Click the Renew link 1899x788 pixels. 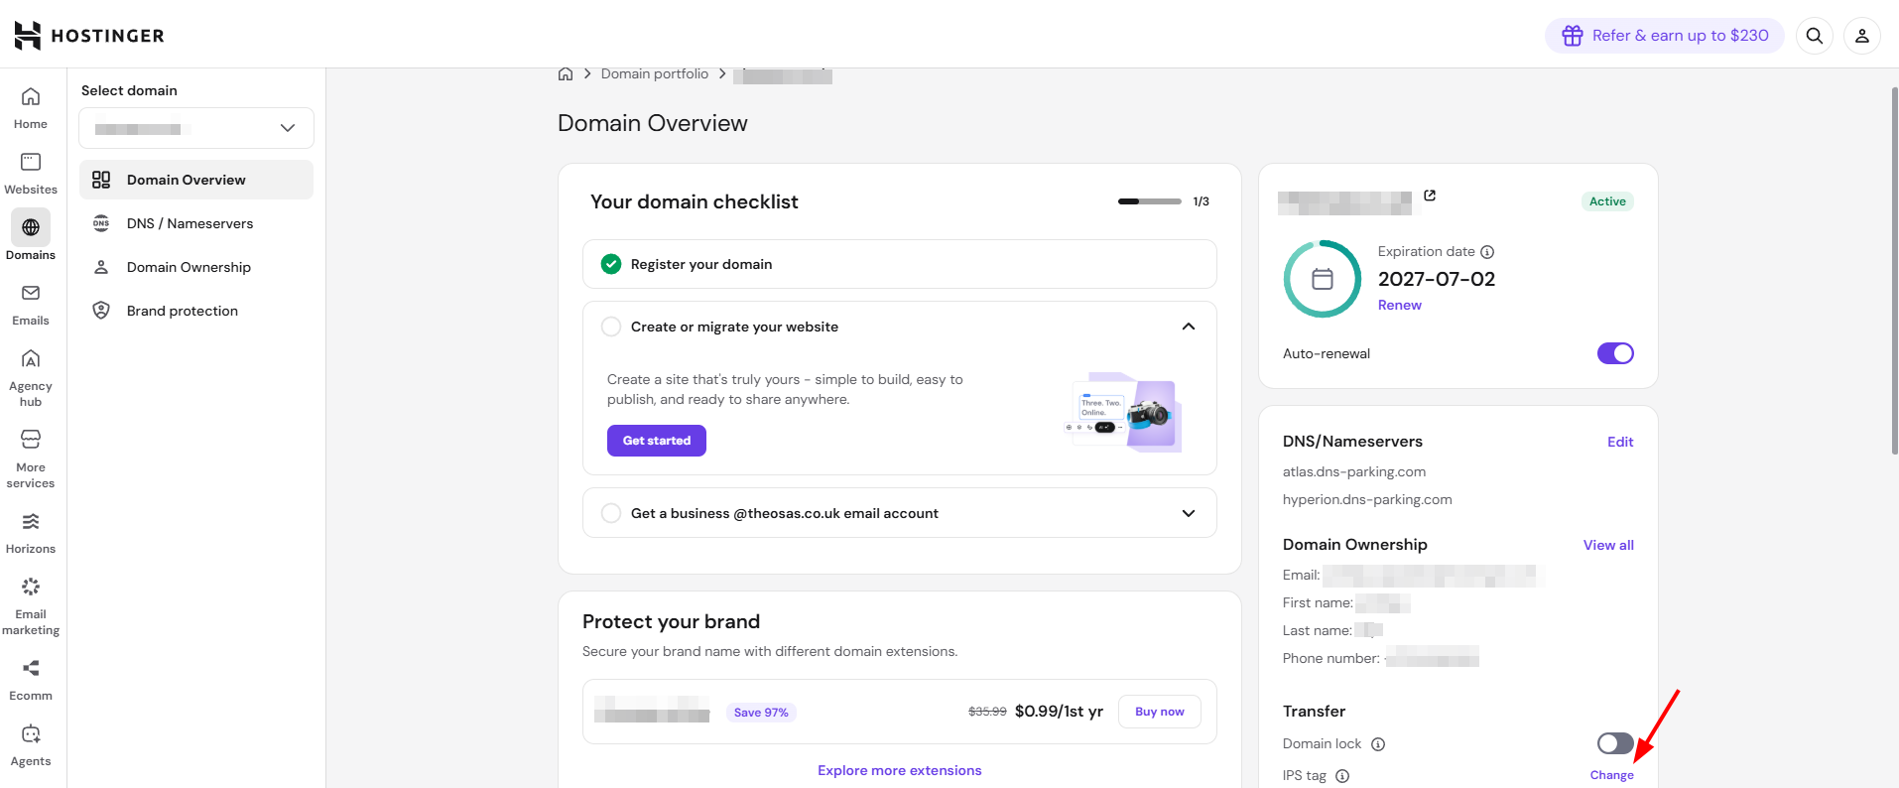point(1400,305)
